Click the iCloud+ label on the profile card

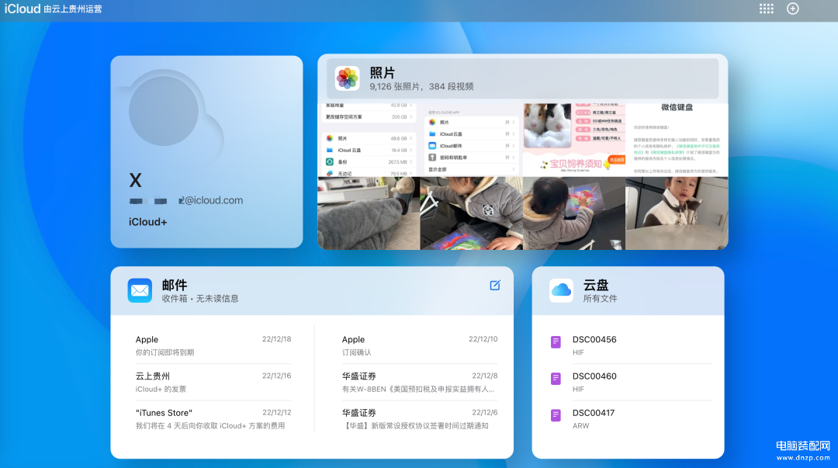coord(148,222)
